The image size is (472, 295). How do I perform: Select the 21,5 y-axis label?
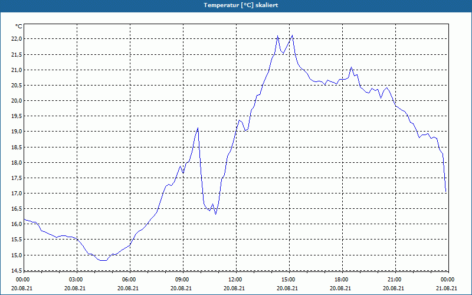coord(16,54)
